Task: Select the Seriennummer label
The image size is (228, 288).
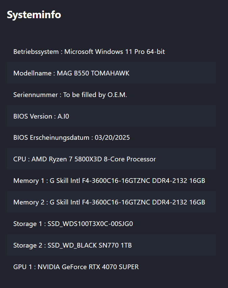Action: 35,95
